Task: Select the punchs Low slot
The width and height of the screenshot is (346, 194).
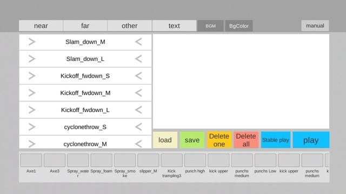Action: (x=265, y=160)
